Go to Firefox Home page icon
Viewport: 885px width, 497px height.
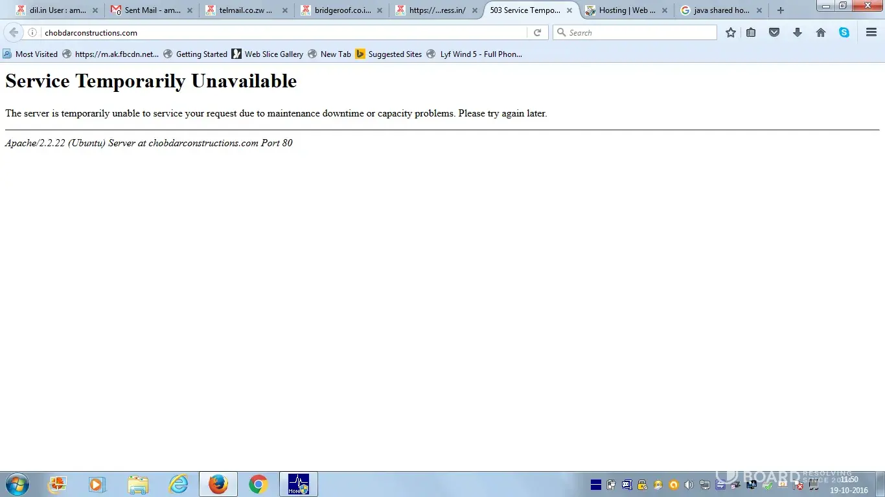click(x=821, y=32)
